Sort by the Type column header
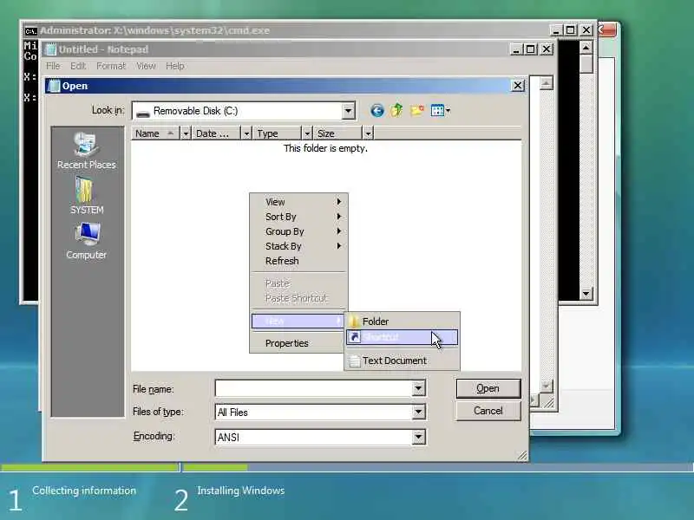This screenshot has height=520, width=694. point(278,133)
